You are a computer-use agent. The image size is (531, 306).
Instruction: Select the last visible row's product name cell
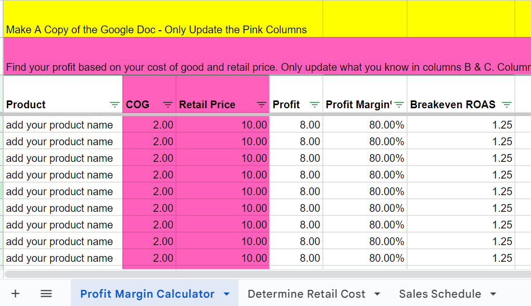tap(62, 258)
